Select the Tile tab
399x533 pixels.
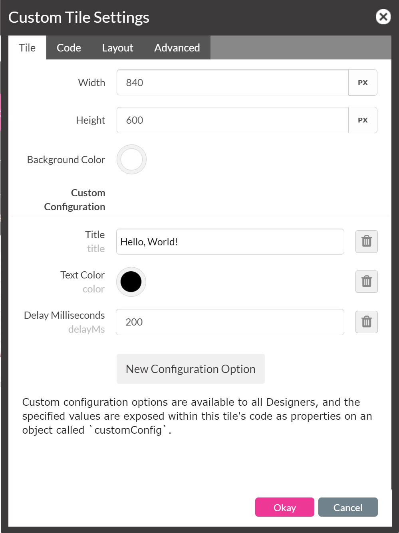[x=27, y=48]
